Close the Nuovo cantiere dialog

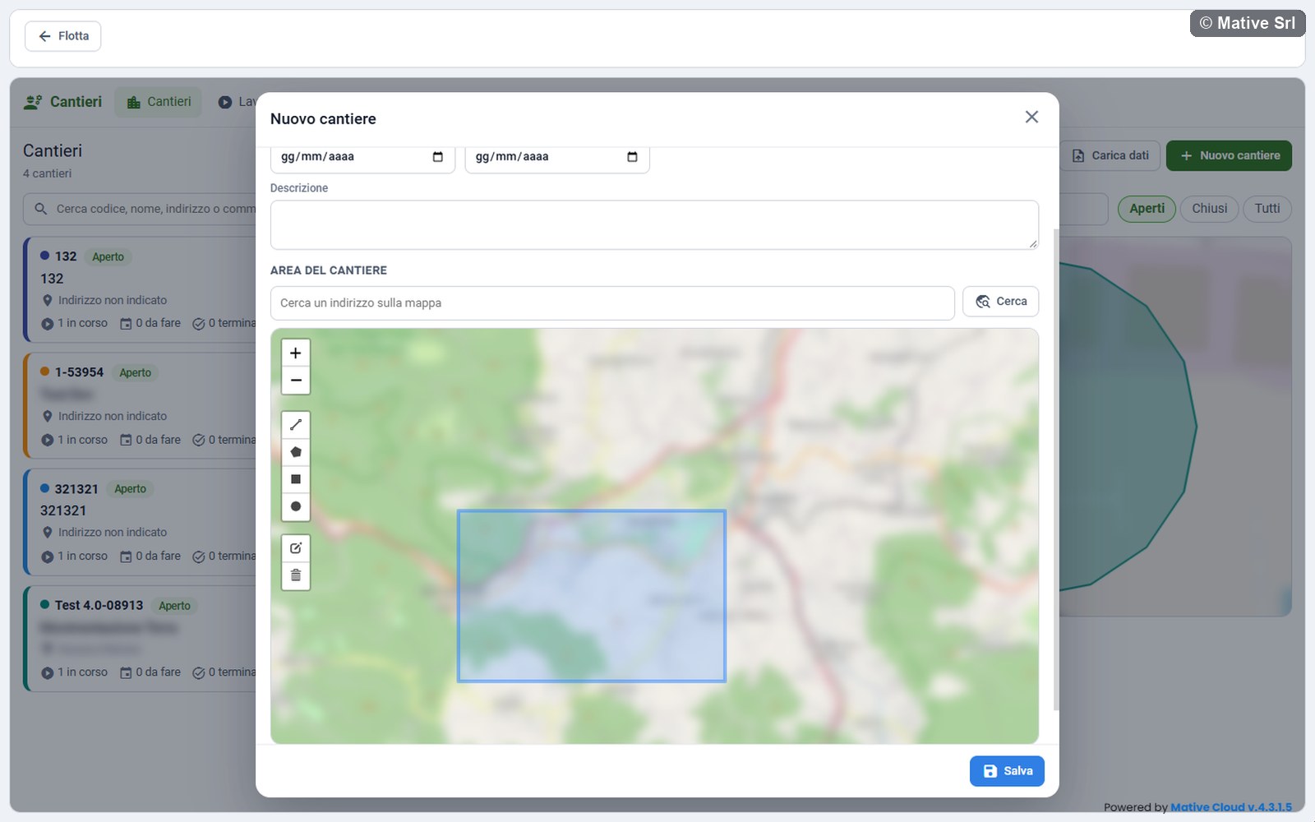pyautogui.click(x=1031, y=118)
